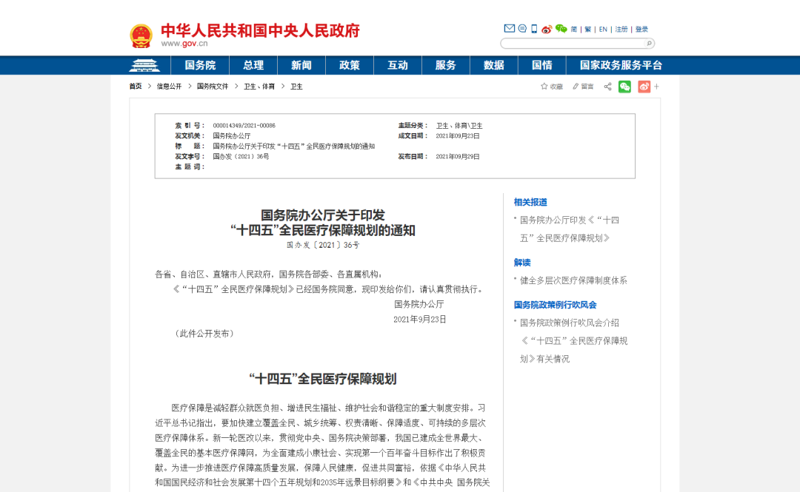This screenshot has width=800, height=492.
Task: Expand more share options with plus sign
Action: (656, 87)
